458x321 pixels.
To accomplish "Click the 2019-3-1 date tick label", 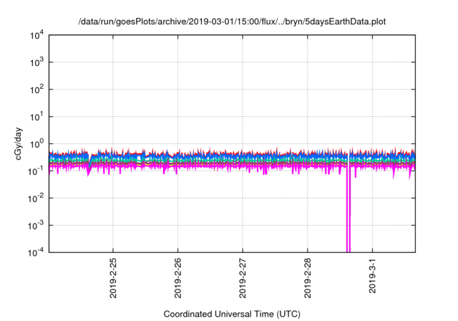I will point(372,276).
